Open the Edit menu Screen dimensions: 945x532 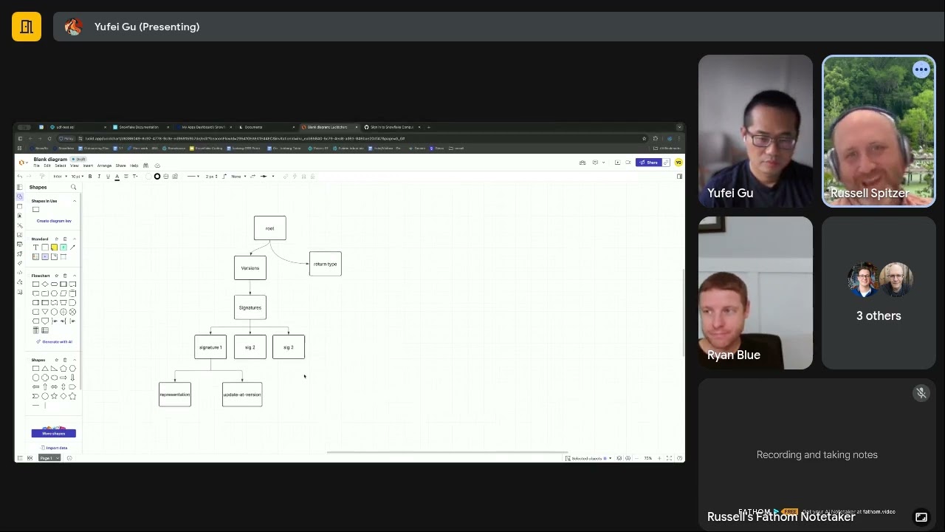[47, 166]
